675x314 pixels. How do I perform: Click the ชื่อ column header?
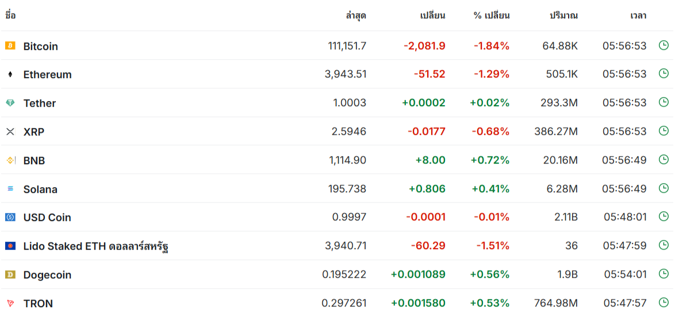pos(10,15)
